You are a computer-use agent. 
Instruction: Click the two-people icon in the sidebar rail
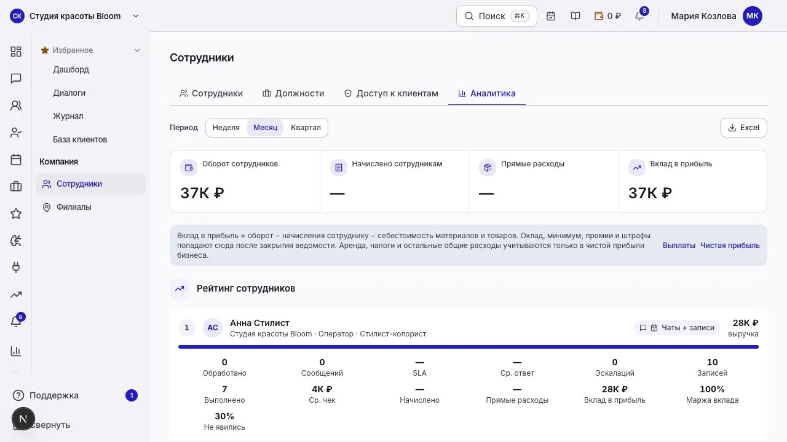pyautogui.click(x=16, y=106)
